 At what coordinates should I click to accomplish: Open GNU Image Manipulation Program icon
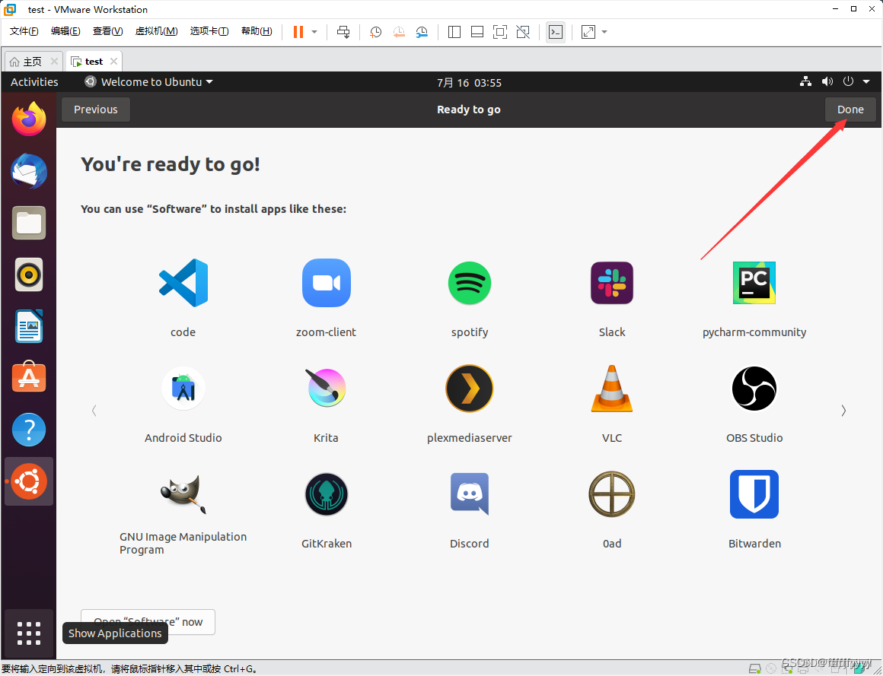183,494
